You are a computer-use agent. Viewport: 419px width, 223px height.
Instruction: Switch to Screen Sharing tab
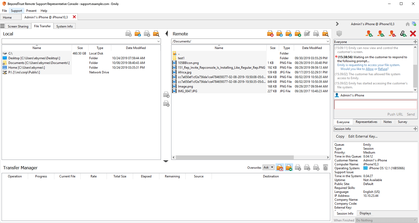pos(18,26)
